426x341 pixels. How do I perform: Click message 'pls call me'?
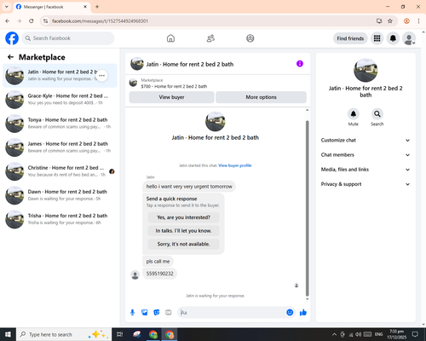tap(158, 262)
